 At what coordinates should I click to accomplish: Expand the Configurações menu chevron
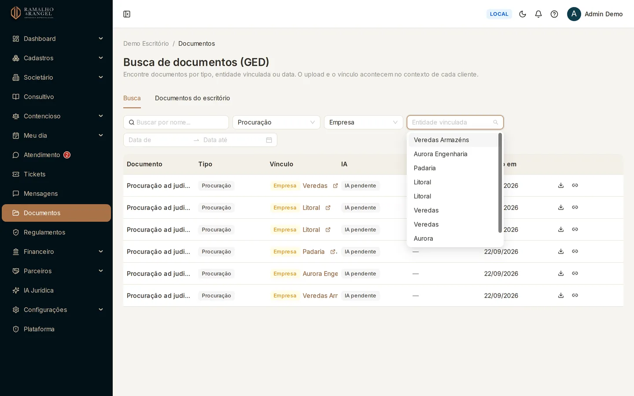coord(101,310)
